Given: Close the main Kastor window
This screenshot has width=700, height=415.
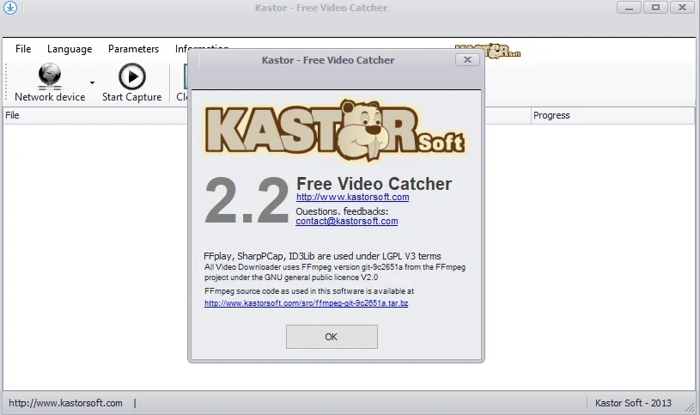Looking at the screenshot, I should (682, 8).
